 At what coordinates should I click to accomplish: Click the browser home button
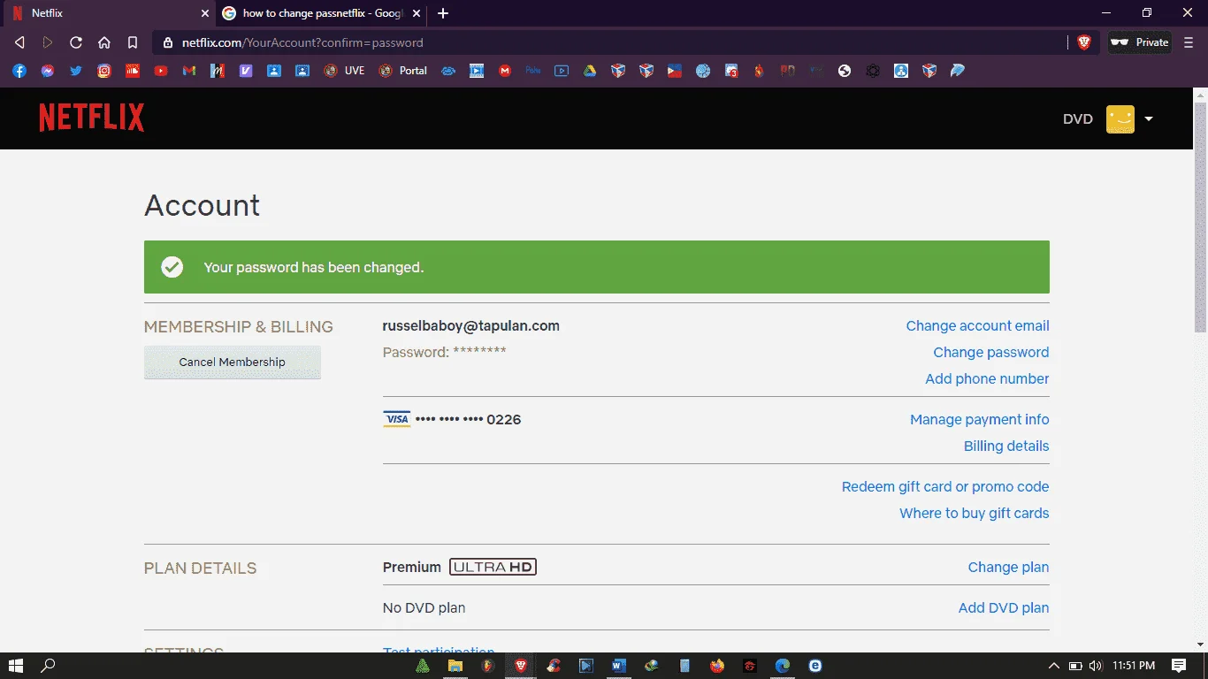(104, 42)
